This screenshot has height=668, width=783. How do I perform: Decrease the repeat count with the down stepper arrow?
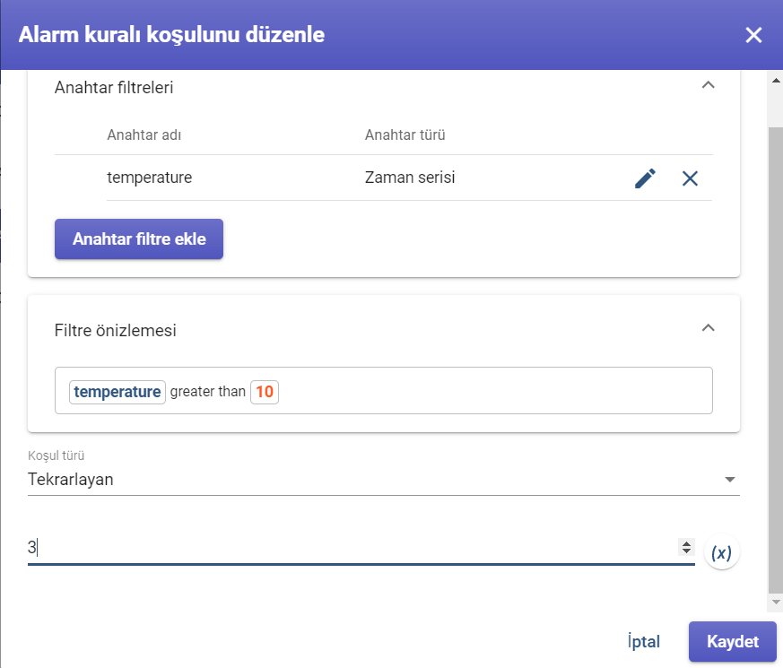pos(687,551)
